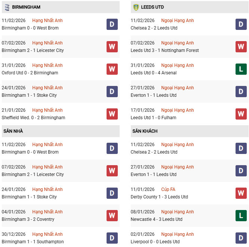Click win badge for Leeds Utd 1-0 Fulham
The height and width of the screenshot is (247, 249).
point(241,114)
